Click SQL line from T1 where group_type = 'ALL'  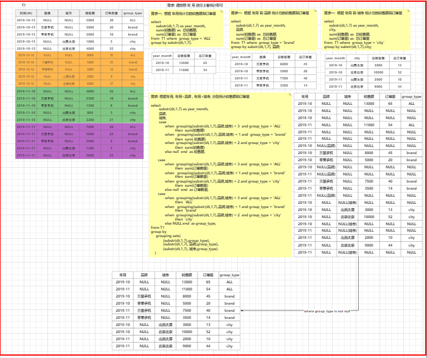(181, 39)
